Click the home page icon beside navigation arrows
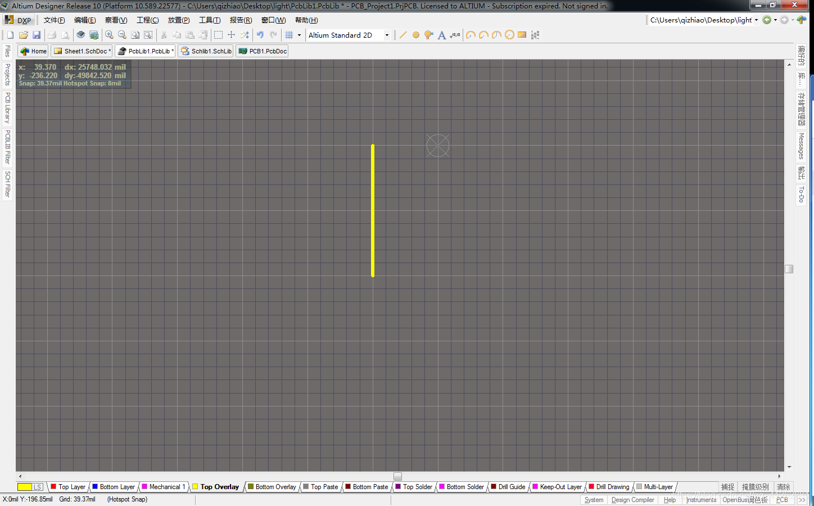Viewport: 814px width, 506px height. point(802,20)
